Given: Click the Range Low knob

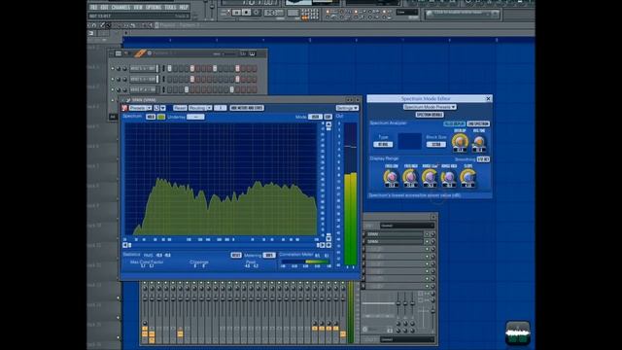Looking at the screenshot, I should click(x=430, y=177).
